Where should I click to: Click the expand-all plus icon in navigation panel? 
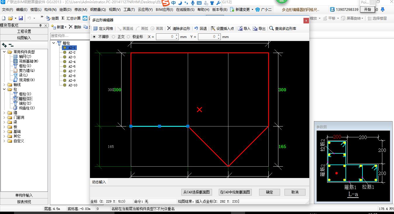(4, 45)
